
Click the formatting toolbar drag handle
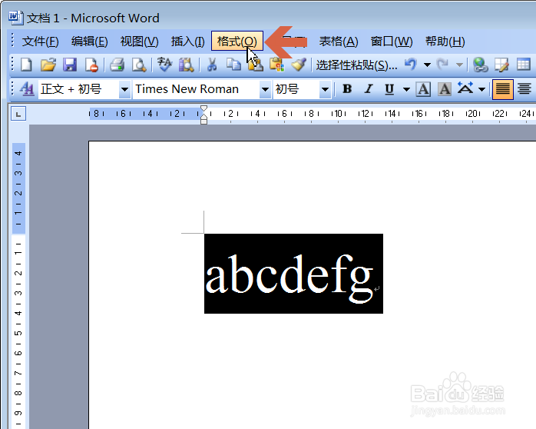(x=12, y=88)
